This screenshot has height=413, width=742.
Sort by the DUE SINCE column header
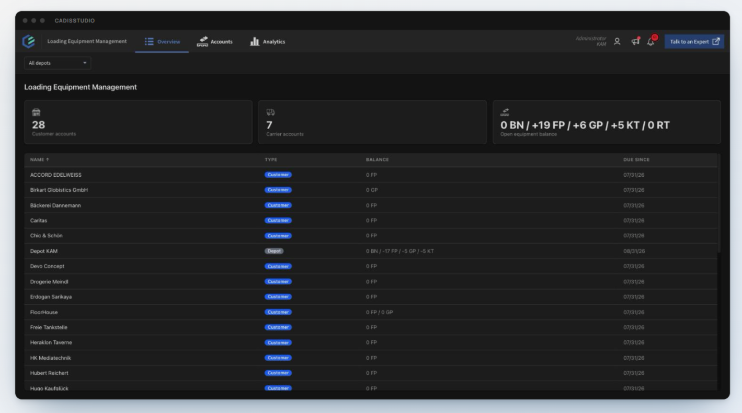pyautogui.click(x=636, y=159)
